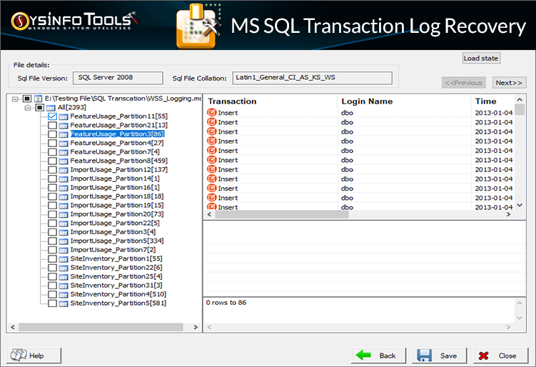
Task: Click the Help speech bubble icon
Action: coord(18,355)
